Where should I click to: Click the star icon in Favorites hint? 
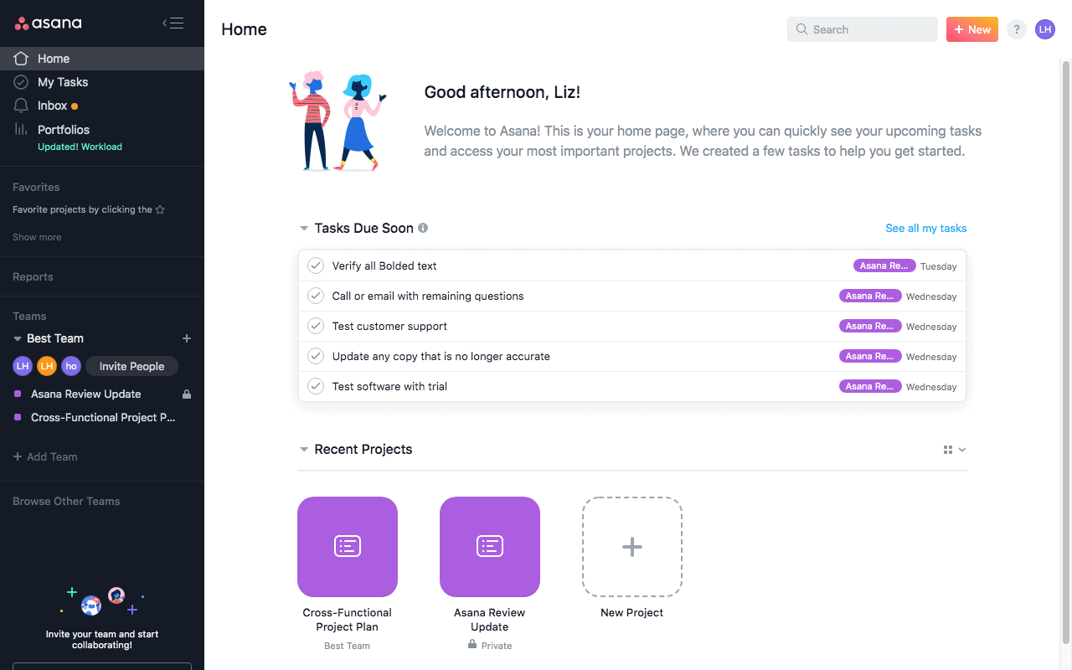click(160, 209)
